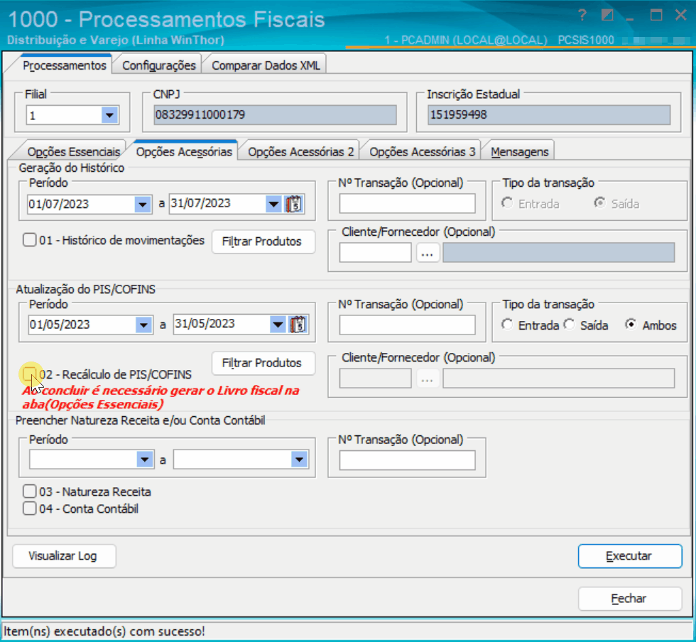Click status text Item(ns) executado(s) com sucesso!

click(105, 631)
